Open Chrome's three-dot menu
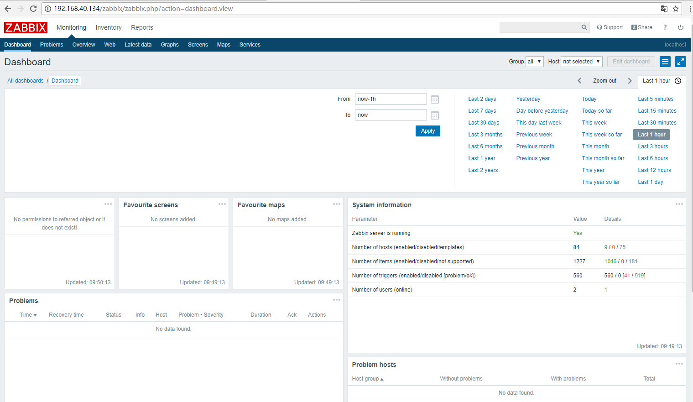Viewport: 693px width, 402px height. click(690, 9)
